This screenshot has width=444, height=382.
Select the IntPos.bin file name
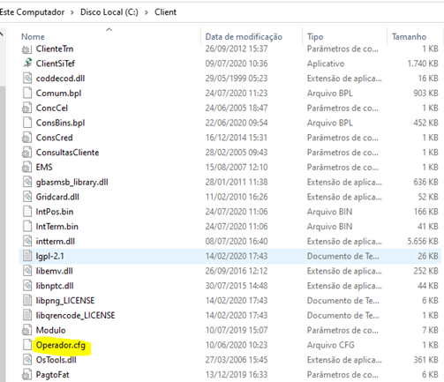pos(55,212)
